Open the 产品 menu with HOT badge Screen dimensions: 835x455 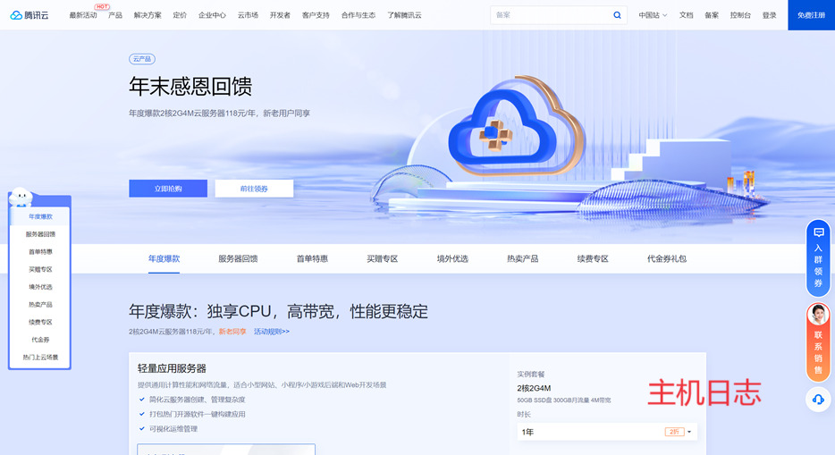[x=115, y=15]
